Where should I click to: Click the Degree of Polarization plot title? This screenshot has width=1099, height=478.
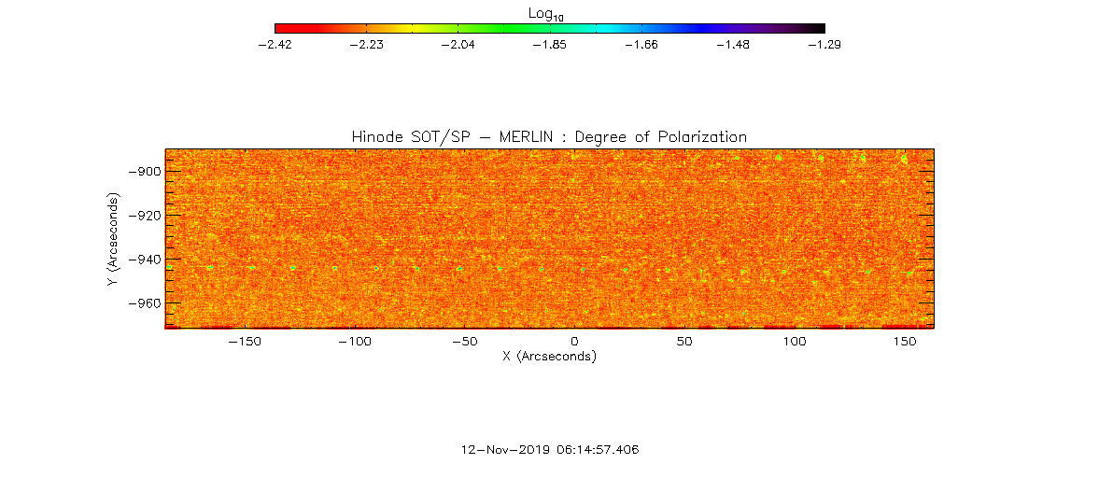click(549, 136)
